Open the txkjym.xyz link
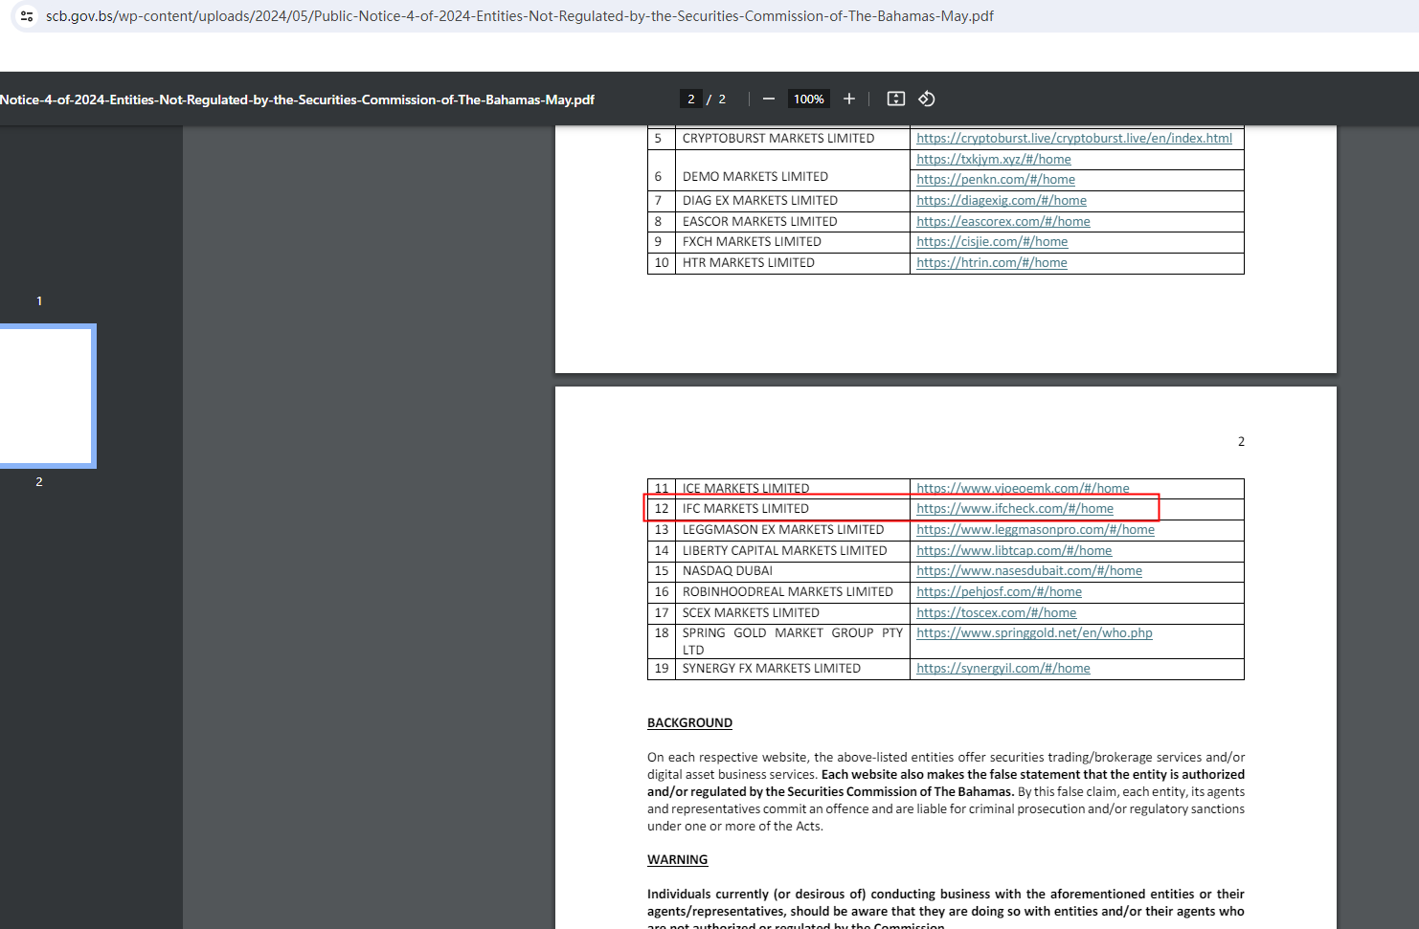 point(993,160)
